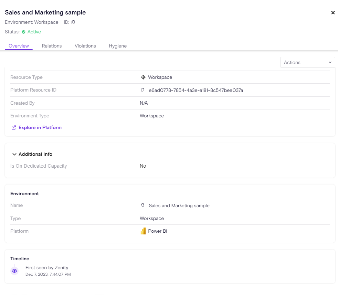Select the Hygiene tab
The width and height of the screenshot is (338, 295).
(118, 46)
